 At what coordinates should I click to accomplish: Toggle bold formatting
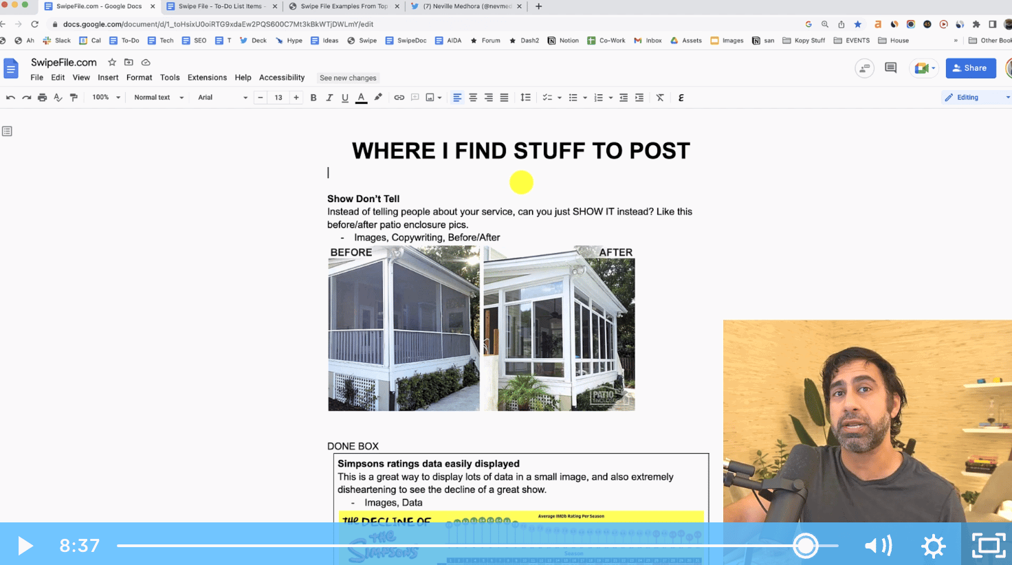click(313, 98)
